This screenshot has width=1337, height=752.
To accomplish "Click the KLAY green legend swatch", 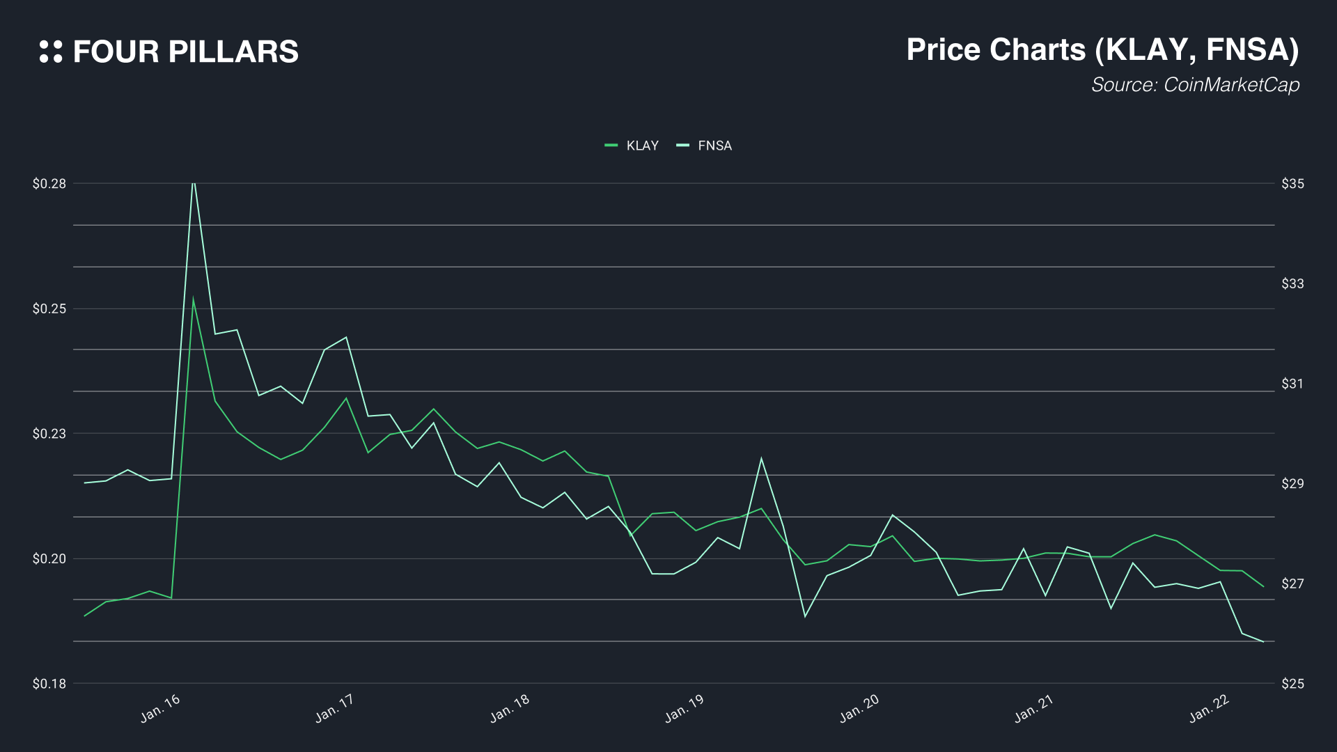I will point(611,146).
